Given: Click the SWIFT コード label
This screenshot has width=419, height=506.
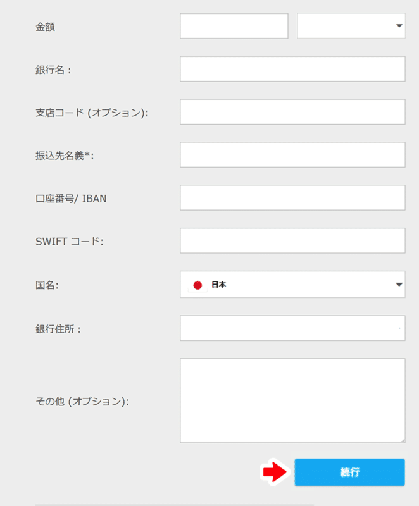Looking at the screenshot, I should tap(70, 242).
